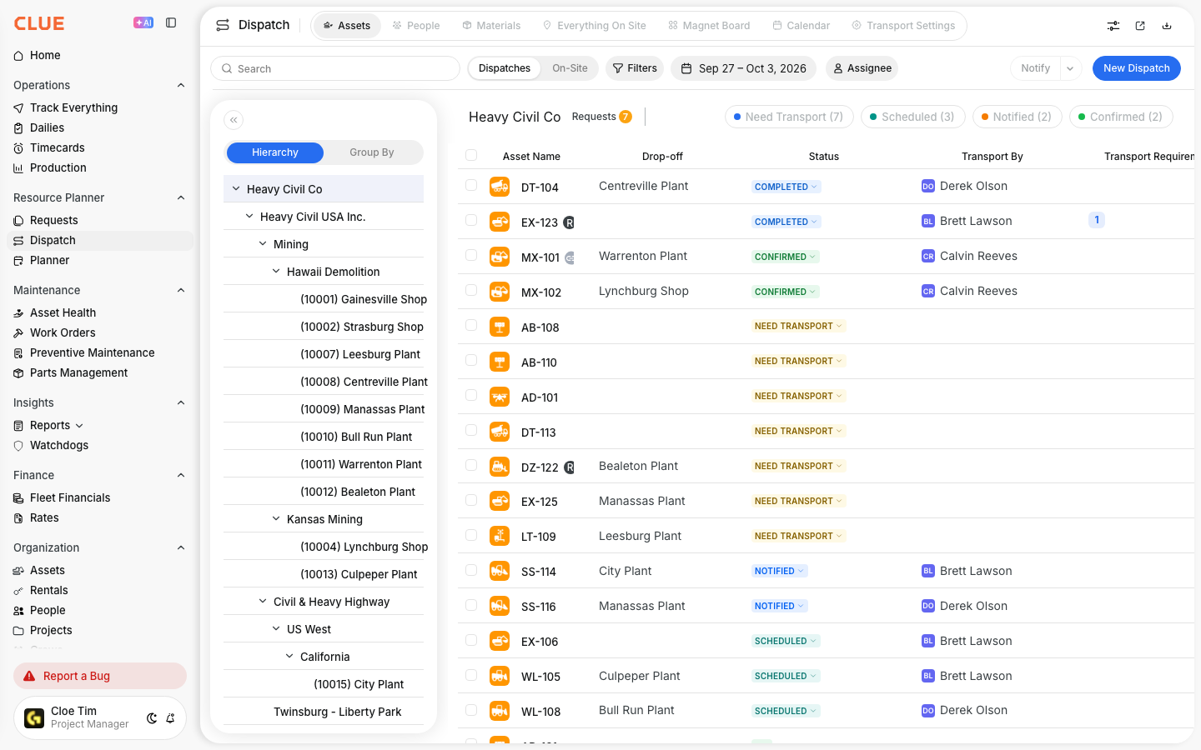
Task: Open the People tab
Action: (x=416, y=26)
